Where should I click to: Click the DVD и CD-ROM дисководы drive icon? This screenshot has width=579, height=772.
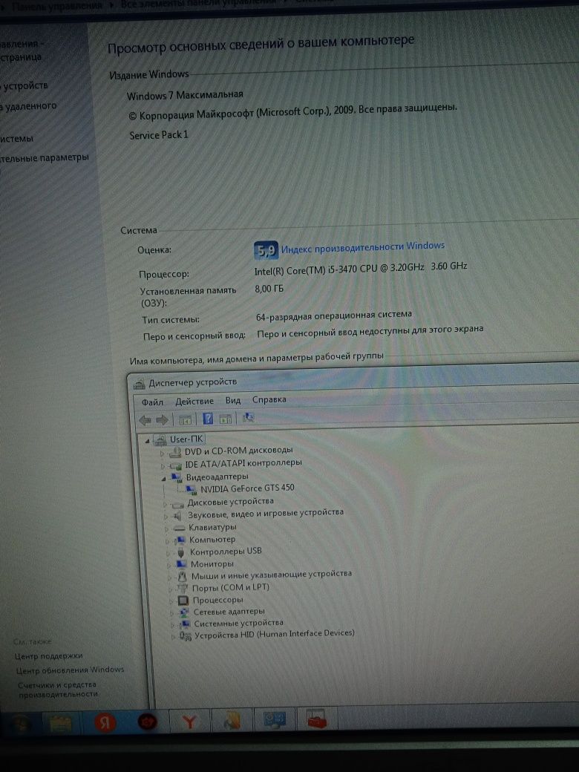click(175, 452)
